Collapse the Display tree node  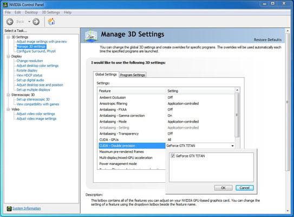[x=8, y=56]
